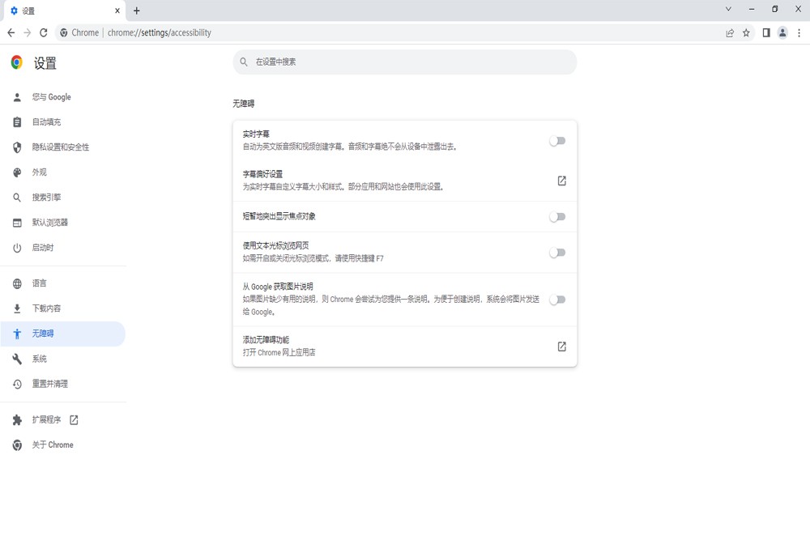Toggle 从 Google 获取图片说明
This screenshot has width=810, height=540.
pos(557,300)
